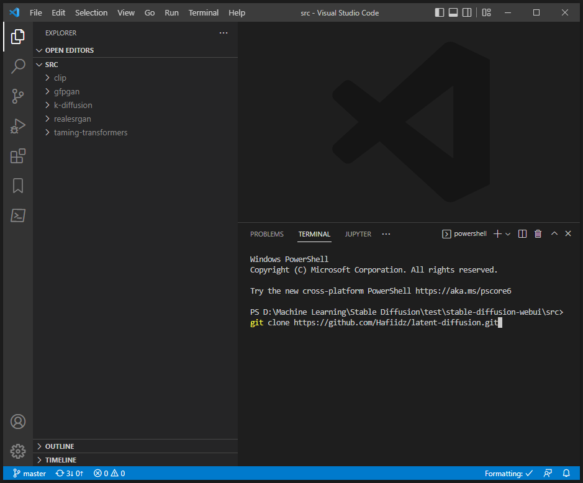Open the PowerShell terminal icon in activity bar

point(17,215)
